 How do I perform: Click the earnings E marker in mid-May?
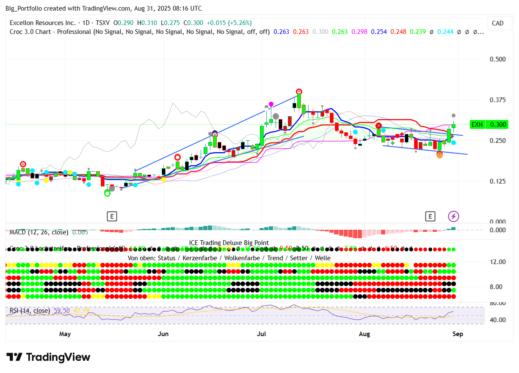pyautogui.click(x=112, y=217)
